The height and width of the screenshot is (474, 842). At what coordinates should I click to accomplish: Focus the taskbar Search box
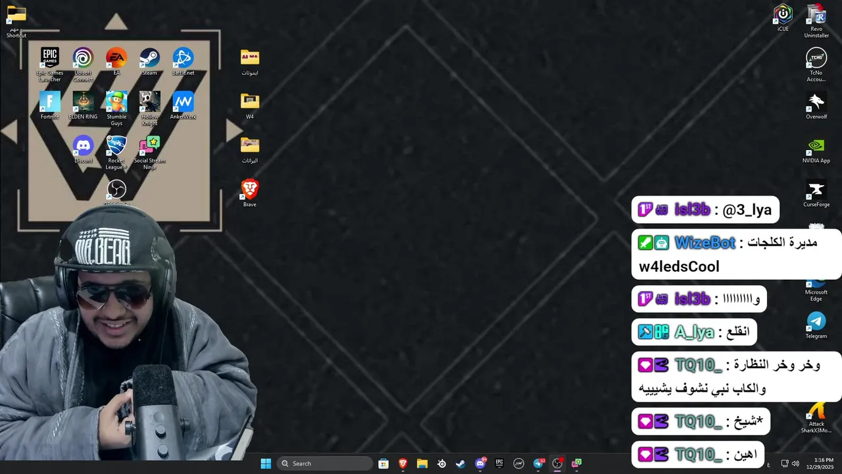[x=324, y=463]
